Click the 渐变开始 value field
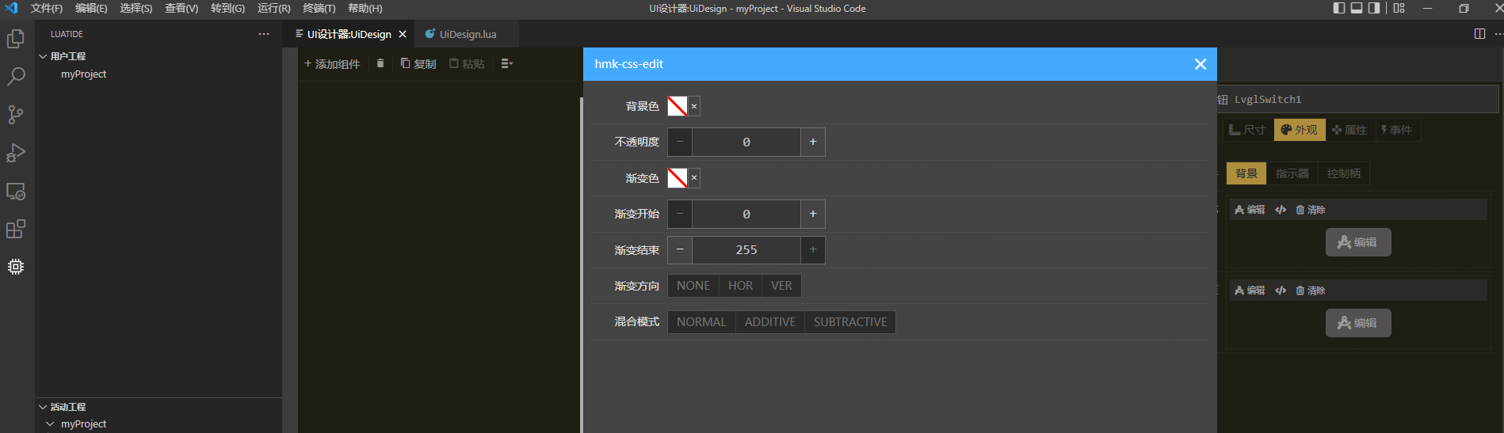The image size is (1504, 433). (x=746, y=215)
